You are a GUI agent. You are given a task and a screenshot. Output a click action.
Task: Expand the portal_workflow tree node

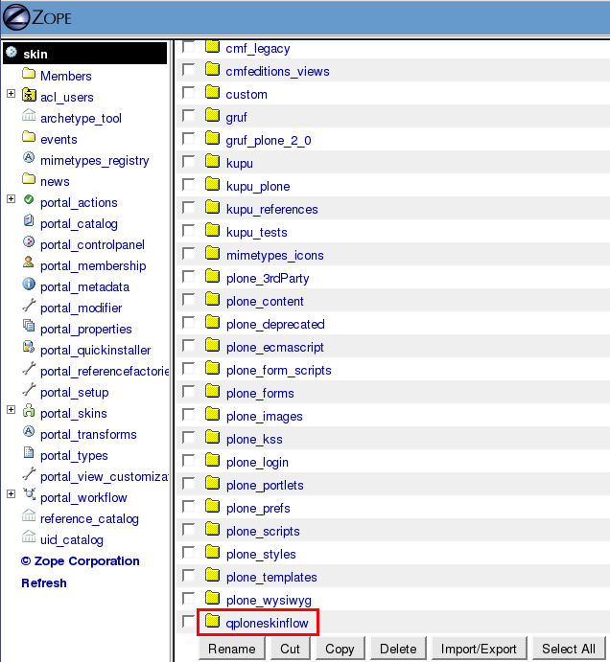click(x=11, y=493)
